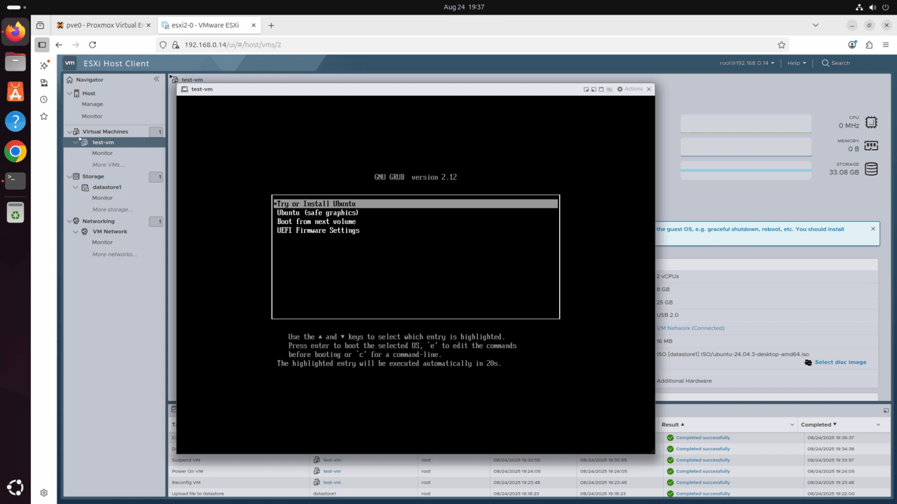Click the browser URL address field
Screen dimensions: 897x504
(472, 45)
